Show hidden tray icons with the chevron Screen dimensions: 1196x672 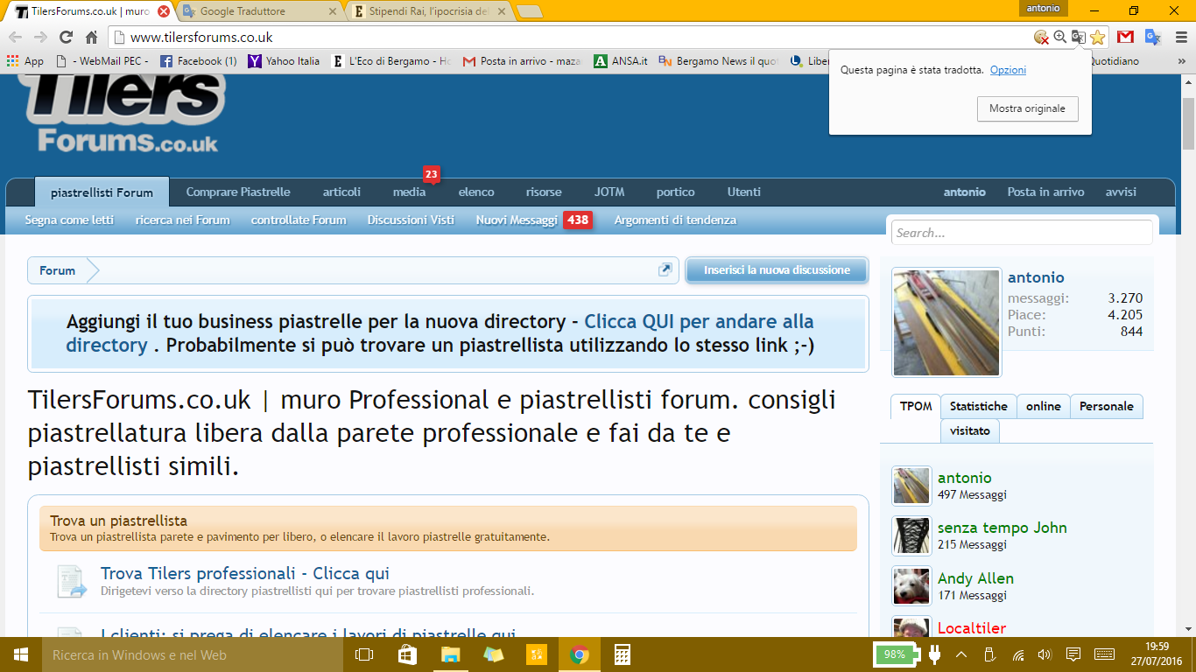(x=961, y=654)
